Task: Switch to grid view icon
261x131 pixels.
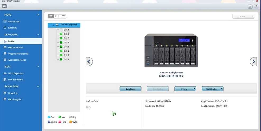Action: click(57, 16)
